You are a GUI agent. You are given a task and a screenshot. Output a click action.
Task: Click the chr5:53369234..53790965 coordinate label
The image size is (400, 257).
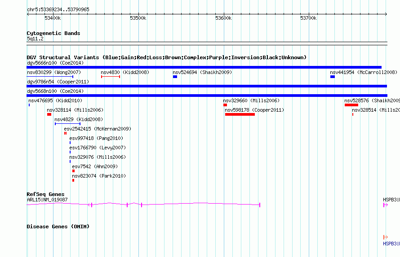[x=58, y=9]
